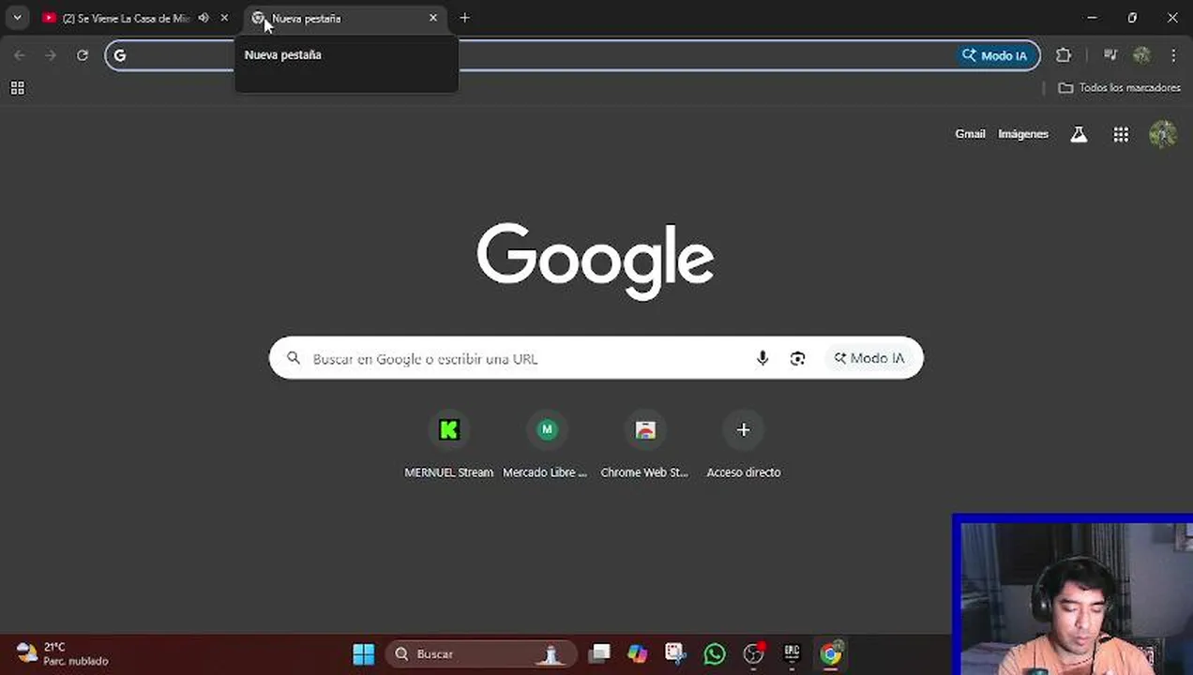
Task: Open a new tab with the plus button
Action: click(x=464, y=18)
